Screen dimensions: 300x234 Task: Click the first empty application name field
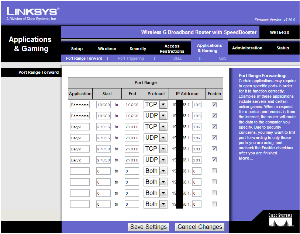coord(80,171)
